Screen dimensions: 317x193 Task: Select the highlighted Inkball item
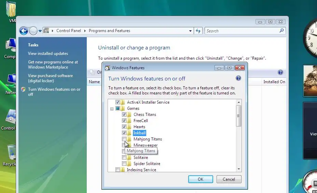[139, 133]
